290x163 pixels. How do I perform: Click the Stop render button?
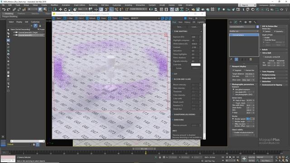[x=188, y=18]
